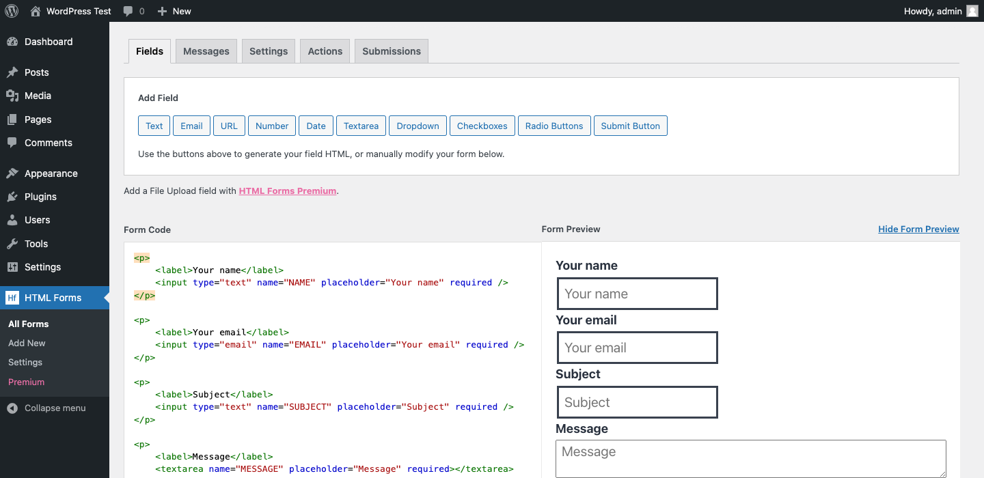Open the WordPress logo menu
984x478 pixels.
12,11
